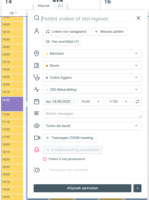Click the Afspraak aanmaken button
The image size is (149, 200).
[x=83, y=188]
